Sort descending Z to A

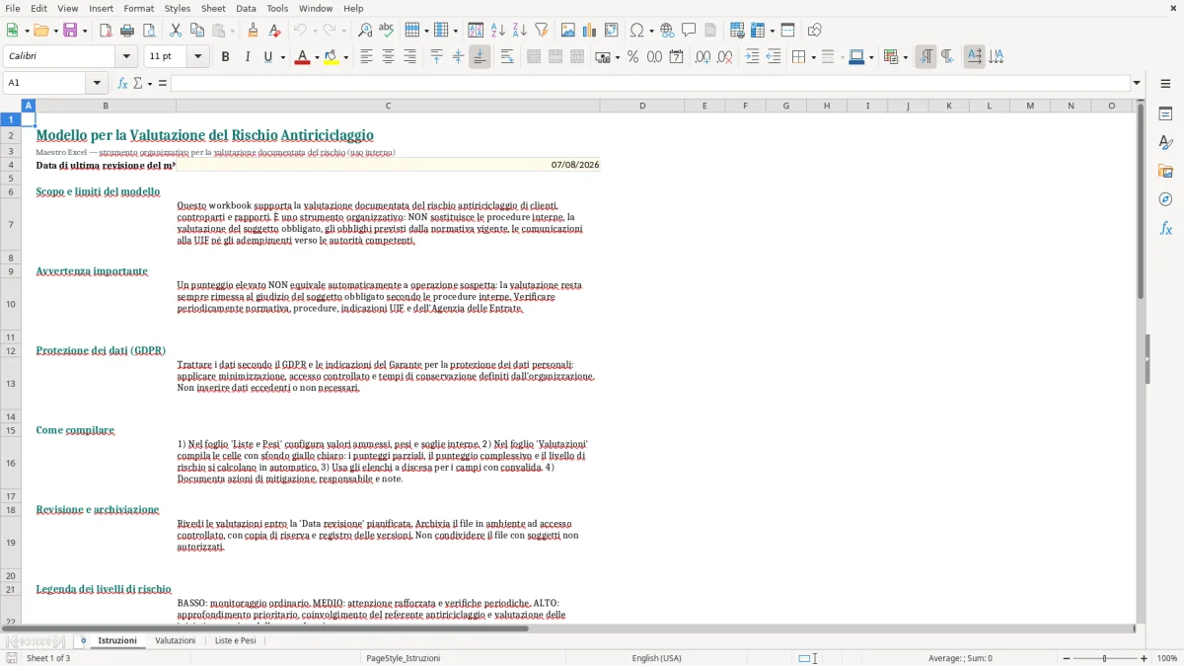pos(519,31)
